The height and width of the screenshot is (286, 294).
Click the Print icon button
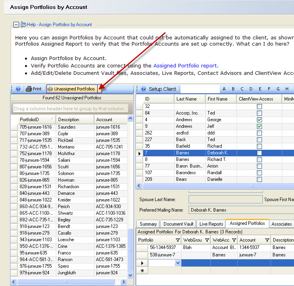click(x=34, y=89)
